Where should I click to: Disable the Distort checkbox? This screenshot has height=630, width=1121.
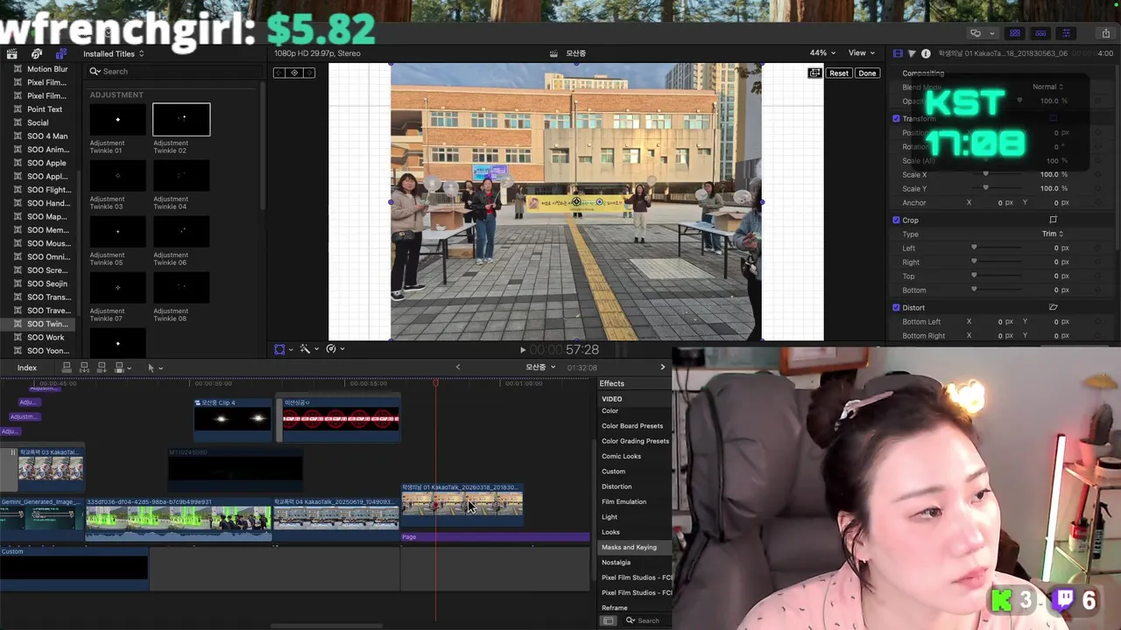(x=896, y=307)
